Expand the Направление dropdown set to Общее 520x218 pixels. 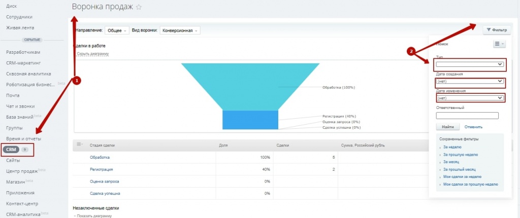117,30
